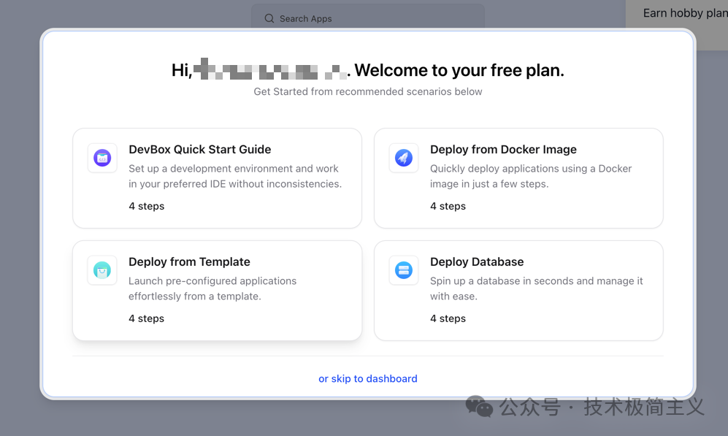The width and height of the screenshot is (728, 436).
Task: Start the Deploy Database title
Action: click(477, 262)
